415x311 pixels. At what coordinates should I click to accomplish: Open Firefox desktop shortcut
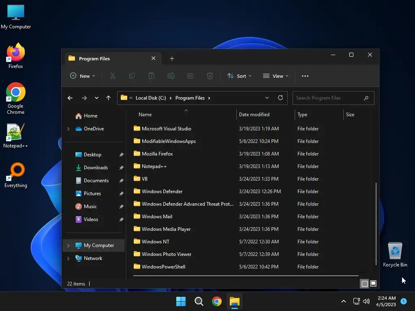16,56
